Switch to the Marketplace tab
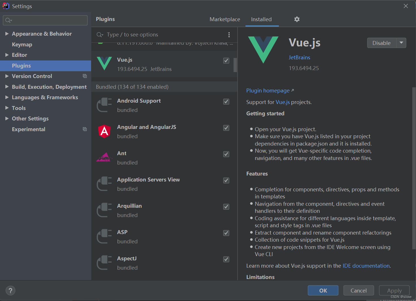The width and height of the screenshot is (416, 301). (225, 19)
